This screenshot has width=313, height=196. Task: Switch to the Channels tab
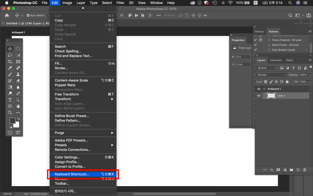[x=275, y=60]
